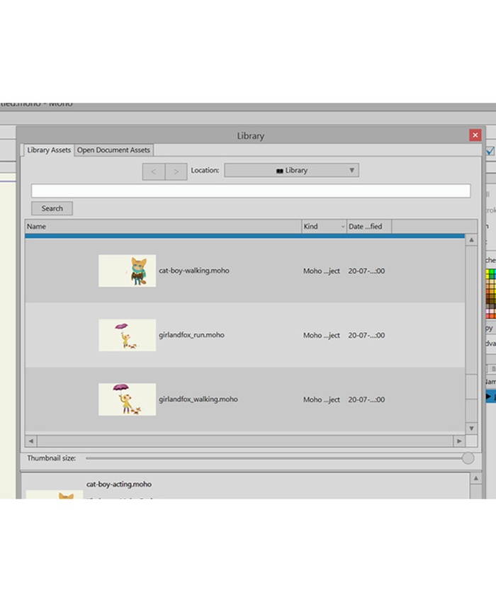Viewport: 496px width, 602px height.
Task: Switch to the Library Assets tab
Action: pos(49,150)
